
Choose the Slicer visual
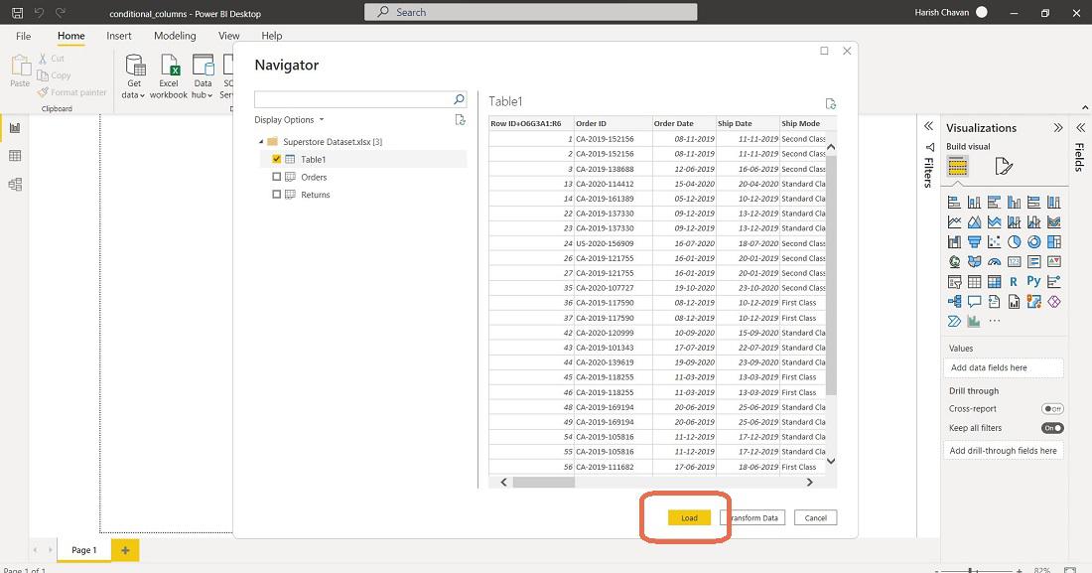954,282
